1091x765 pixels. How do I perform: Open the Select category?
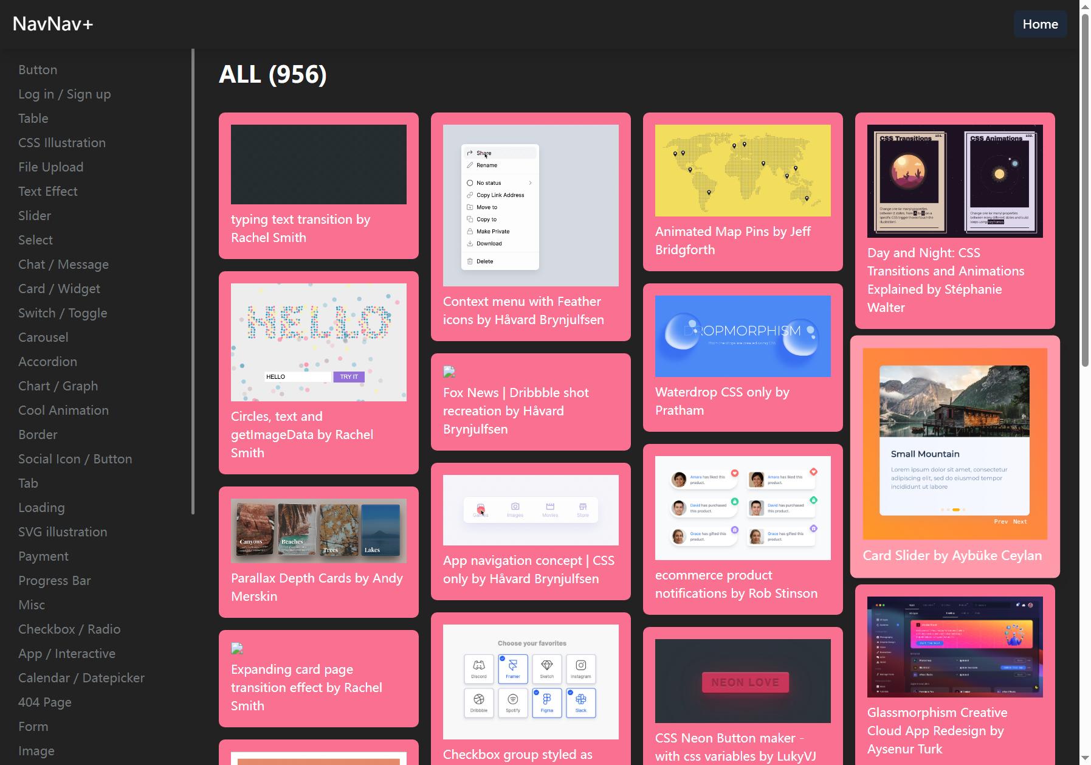35,240
